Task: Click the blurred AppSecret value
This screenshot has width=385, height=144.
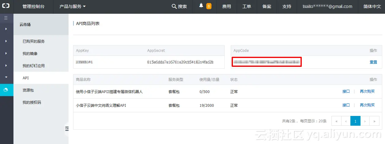Action: click(180, 62)
